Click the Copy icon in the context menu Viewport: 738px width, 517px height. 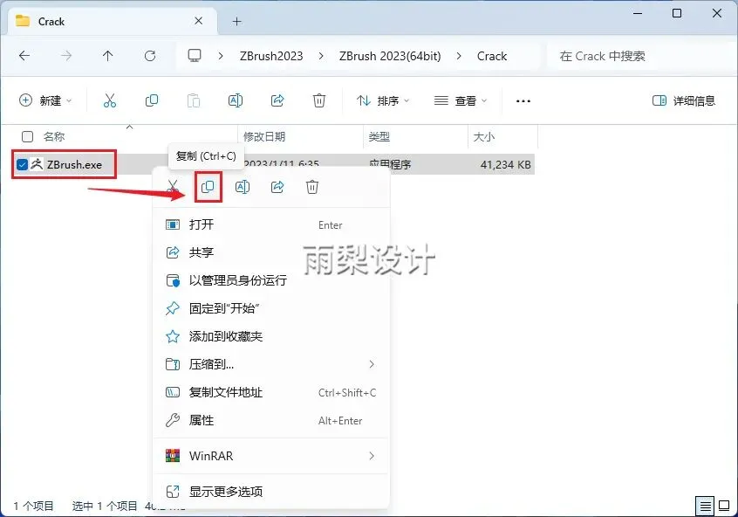pyautogui.click(x=208, y=187)
